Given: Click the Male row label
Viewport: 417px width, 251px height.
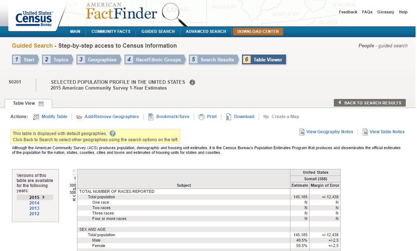Looking at the screenshot, I should point(96,241).
